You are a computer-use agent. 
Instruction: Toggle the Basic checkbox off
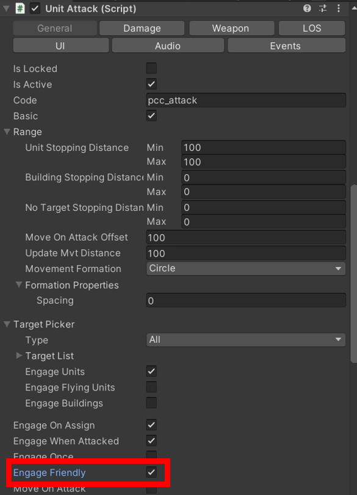(x=150, y=116)
